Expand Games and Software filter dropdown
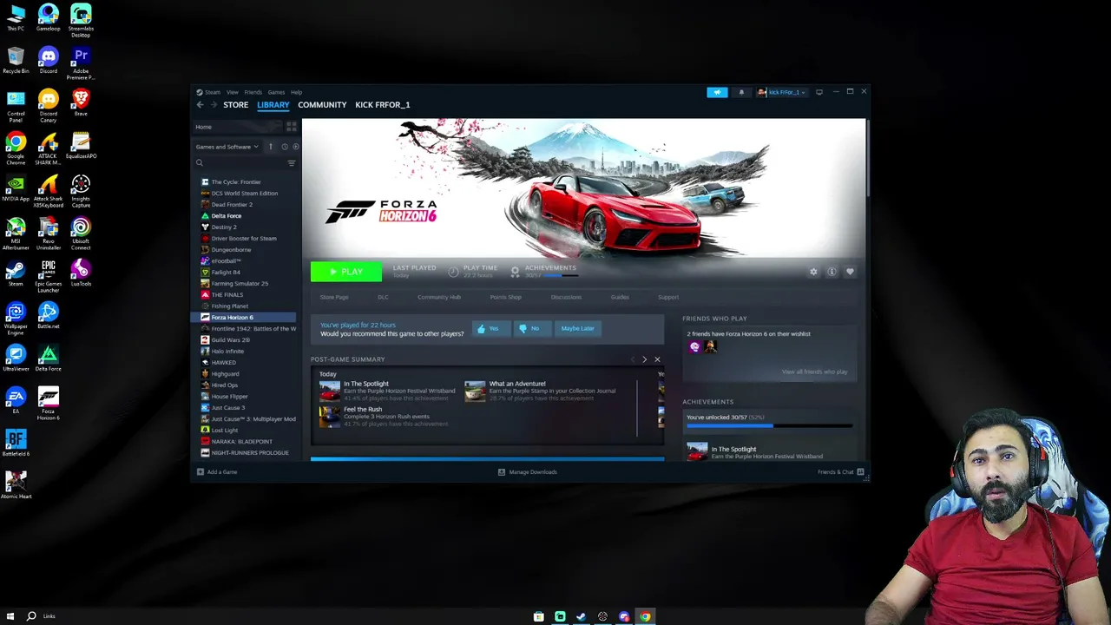 (x=227, y=147)
